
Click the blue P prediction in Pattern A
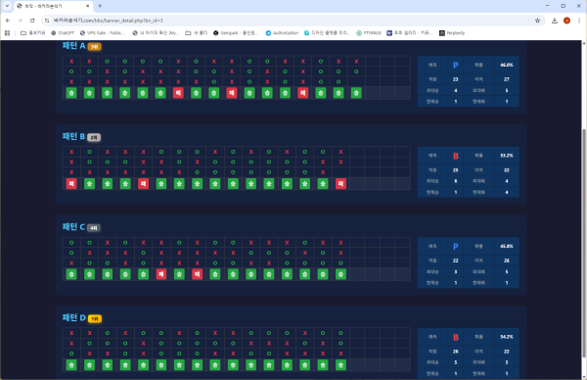(x=456, y=66)
